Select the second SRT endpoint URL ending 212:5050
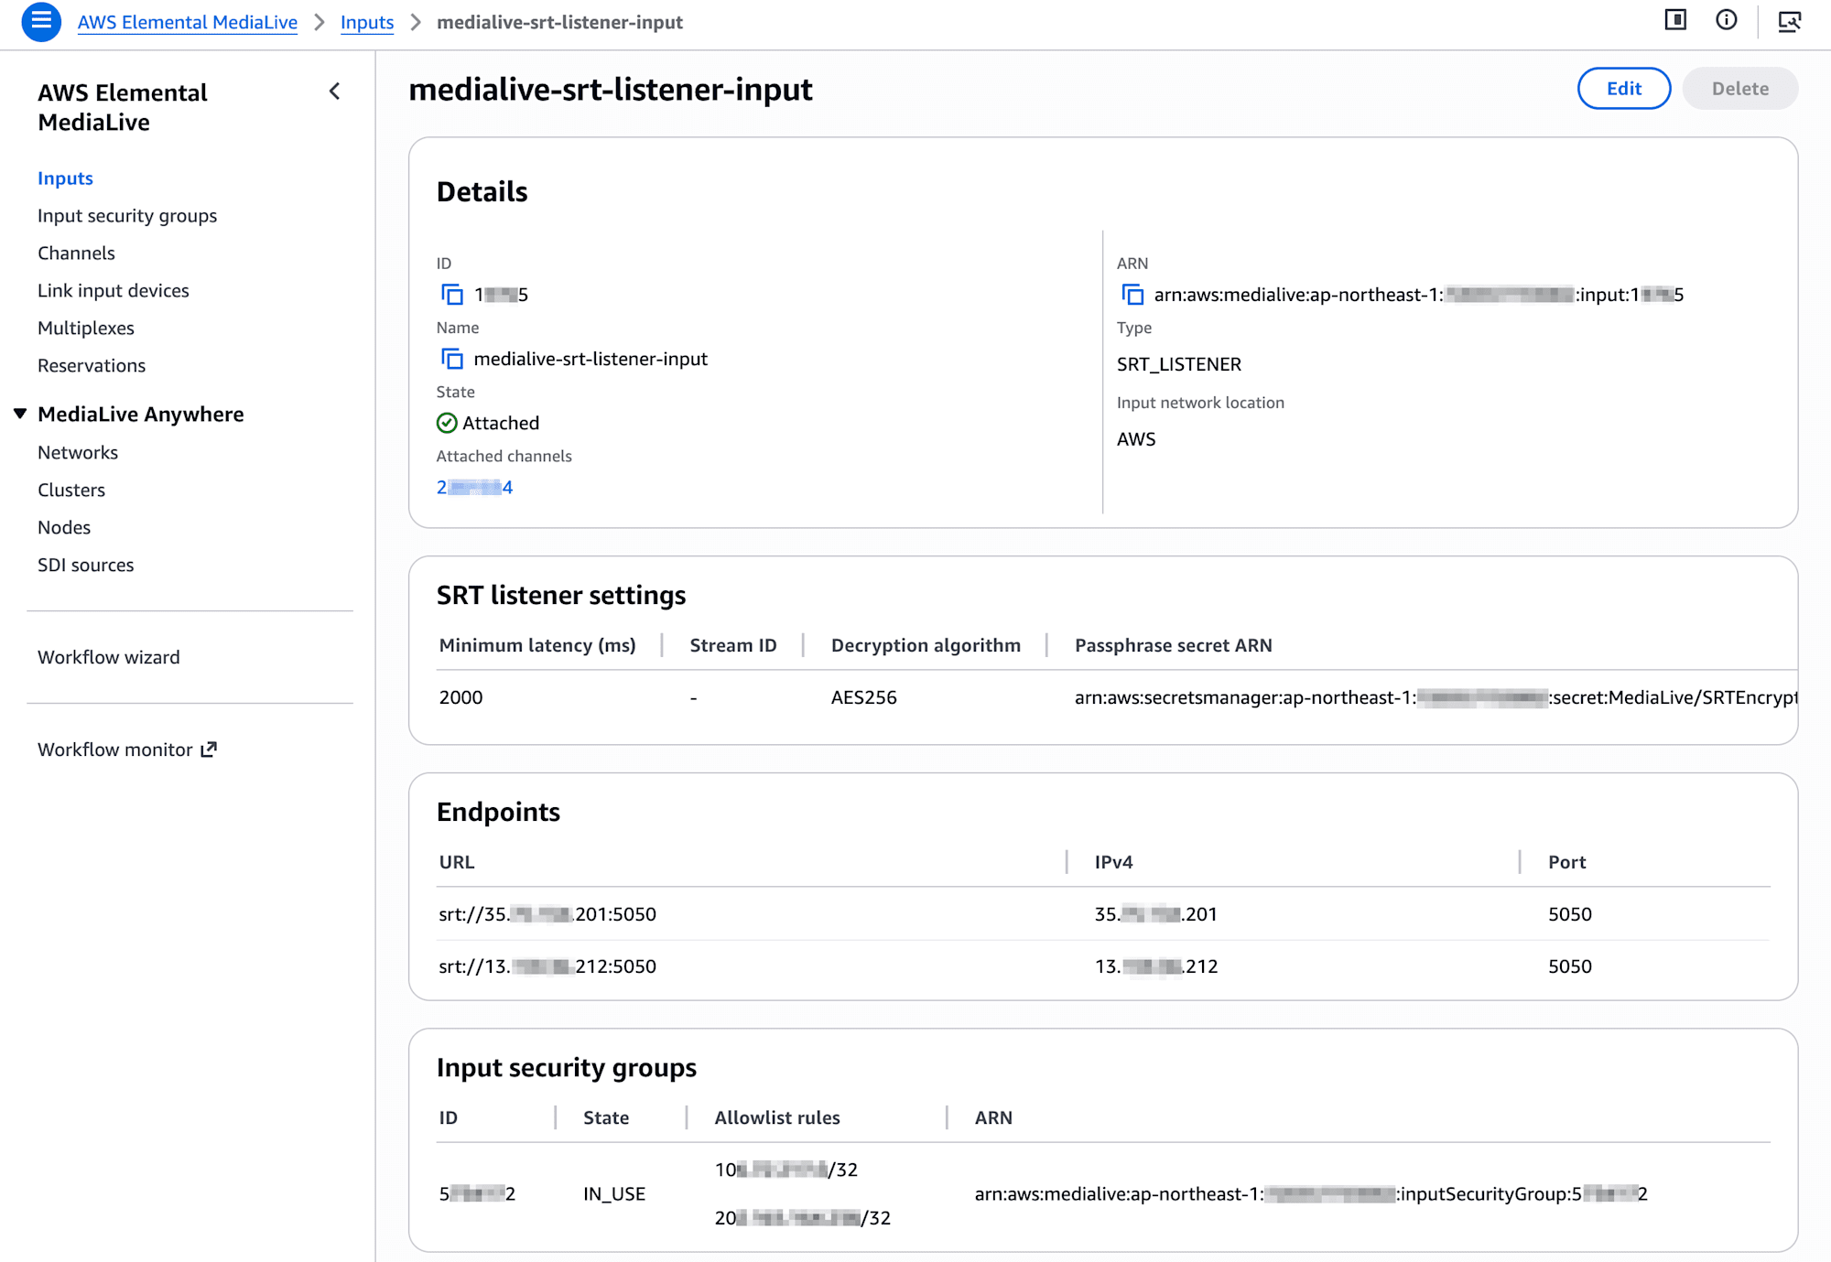Image resolution: width=1831 pixels, height=1262 pixels. coord(547,966)
